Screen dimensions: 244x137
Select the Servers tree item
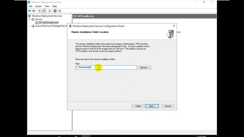39,19
